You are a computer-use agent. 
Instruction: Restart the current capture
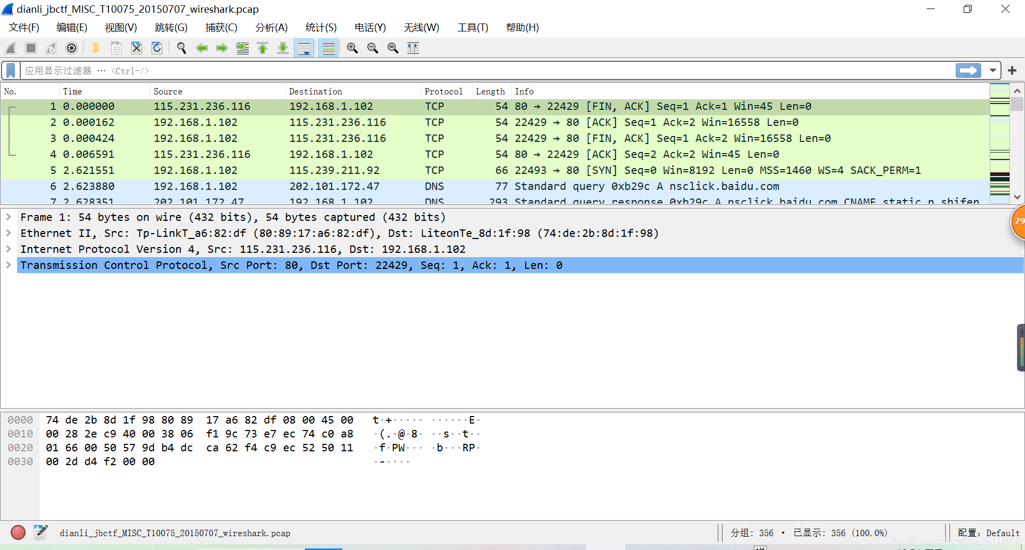(x=51, y=48)
